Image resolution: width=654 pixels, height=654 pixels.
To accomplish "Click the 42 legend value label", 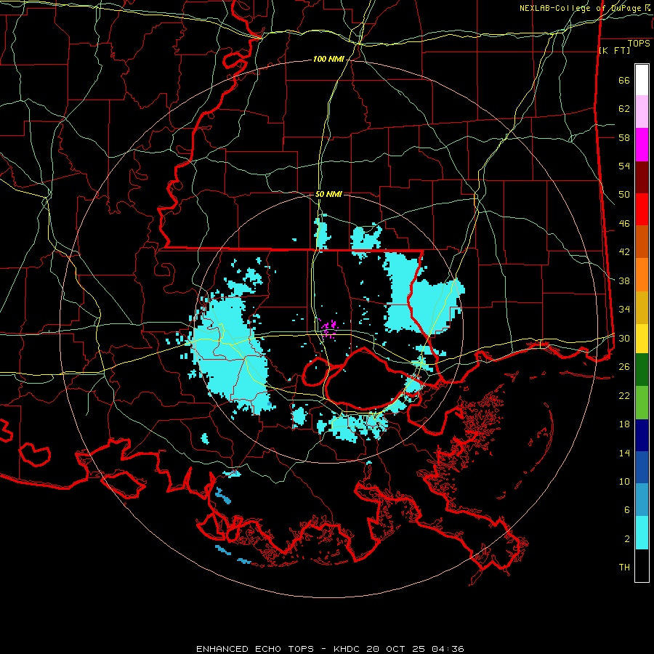I will (x=624, y=252).
